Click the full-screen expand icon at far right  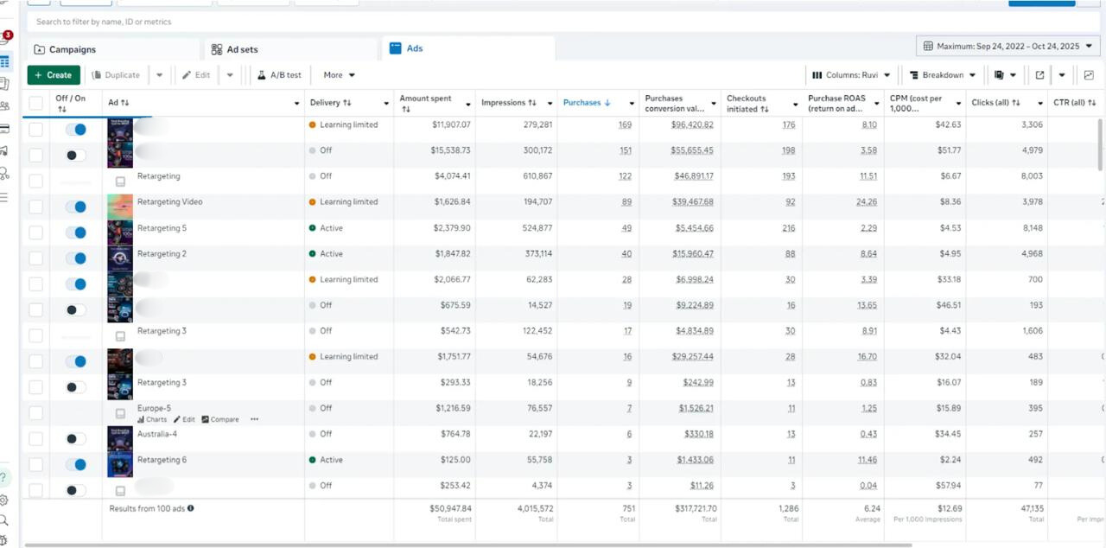coord(1090,75)
